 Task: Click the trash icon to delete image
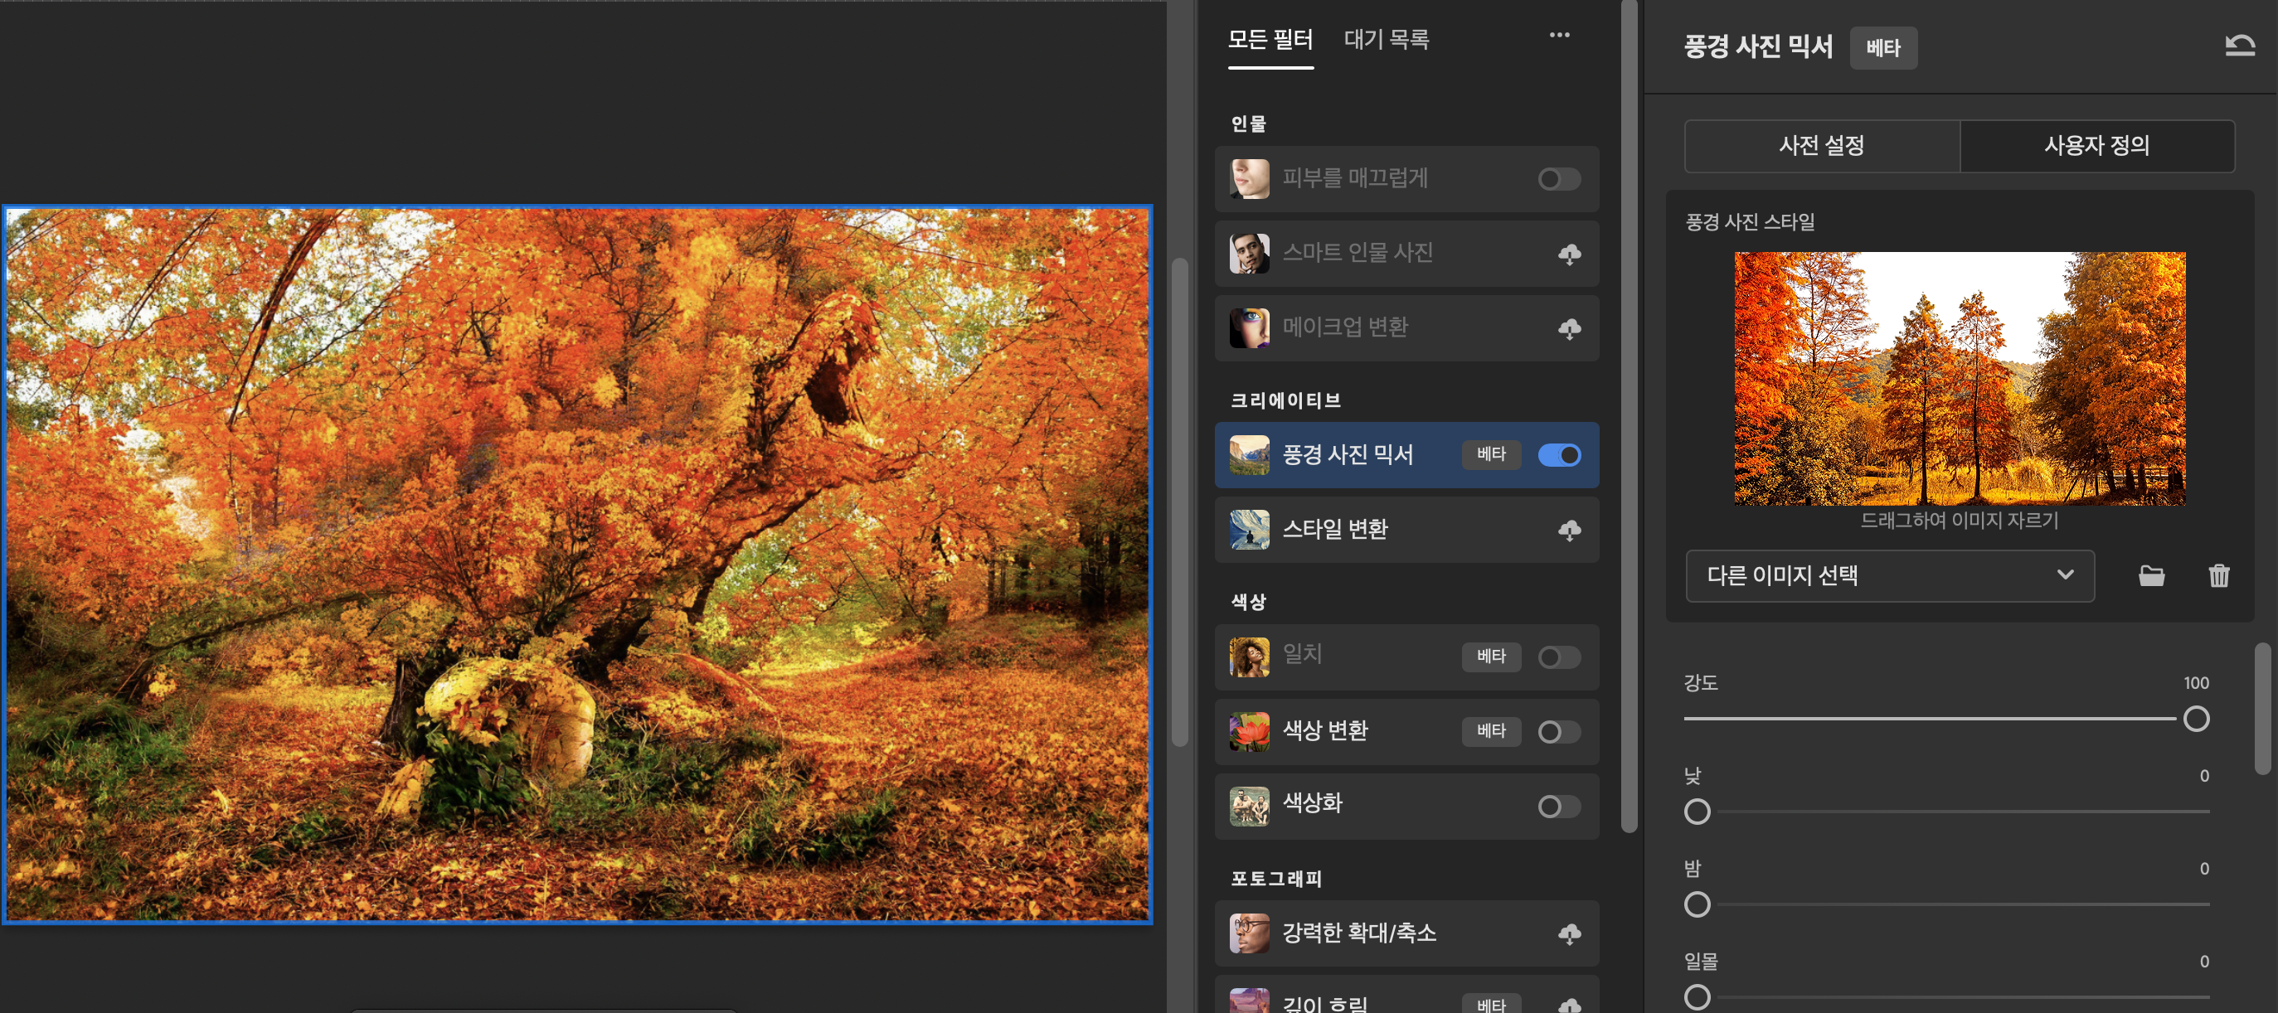click(2217, 576)
